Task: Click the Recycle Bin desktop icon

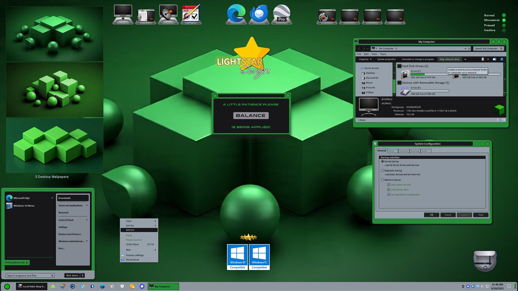Action: point(485,261)
